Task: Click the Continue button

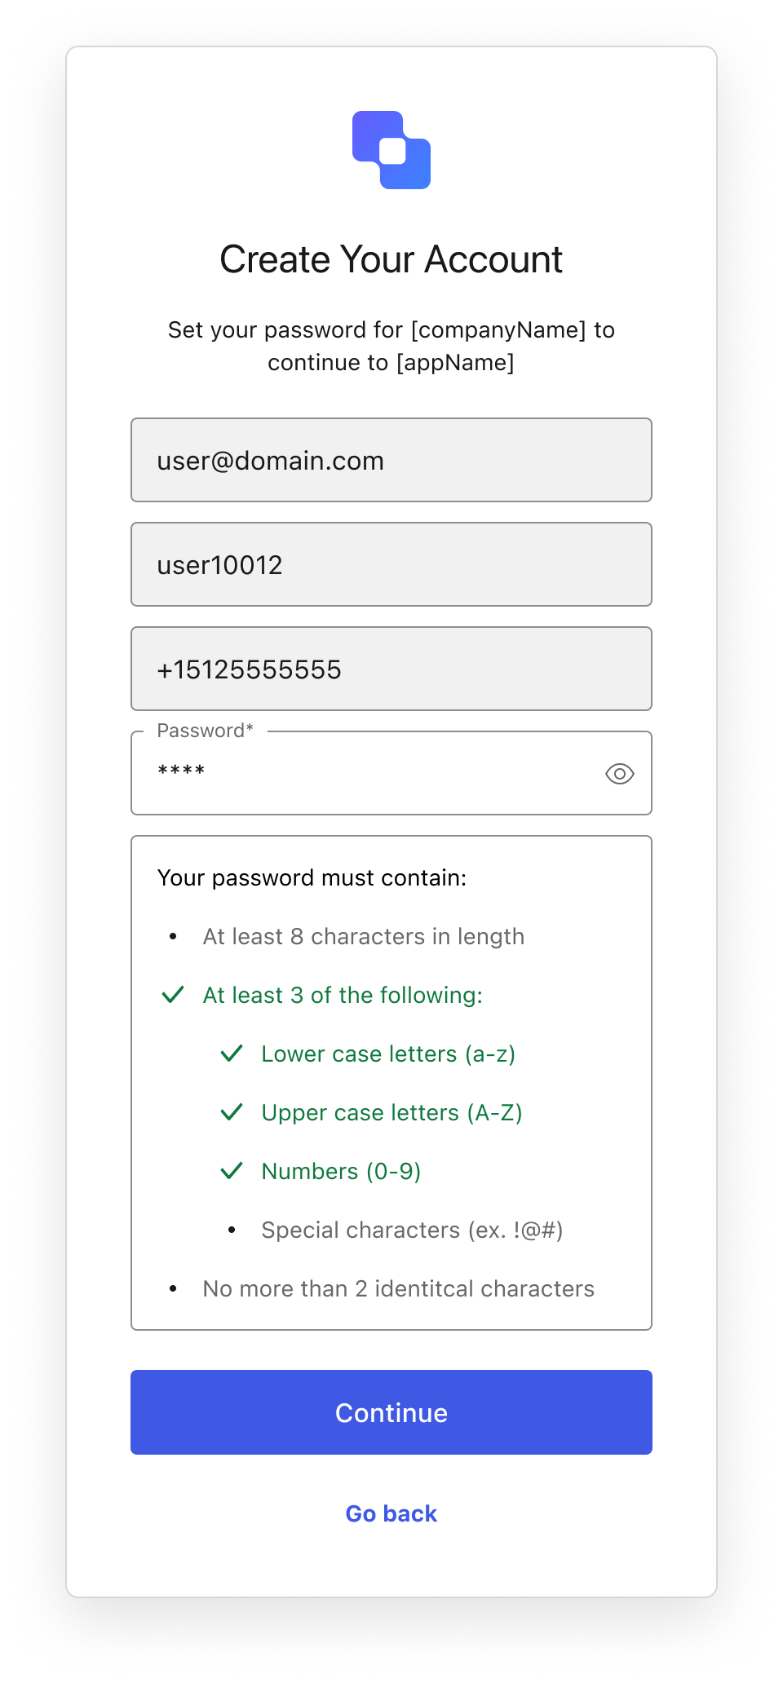Action: [x=391, y=1412]
